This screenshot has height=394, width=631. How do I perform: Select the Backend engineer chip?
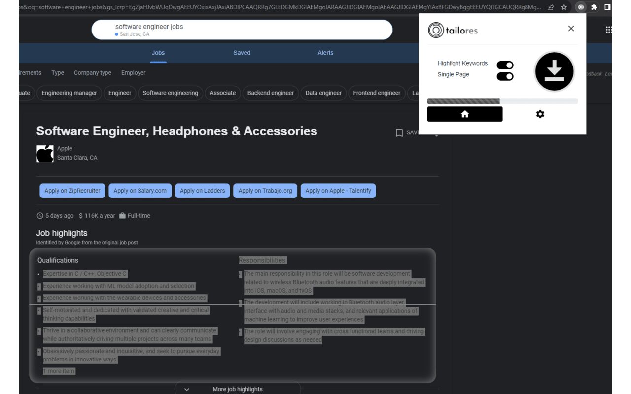pos(271,93)
